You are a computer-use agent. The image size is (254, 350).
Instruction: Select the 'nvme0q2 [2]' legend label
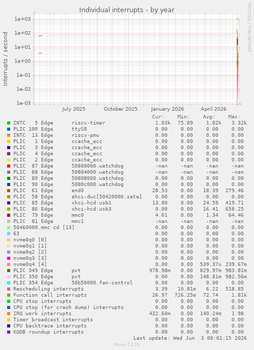click(30, 252)
